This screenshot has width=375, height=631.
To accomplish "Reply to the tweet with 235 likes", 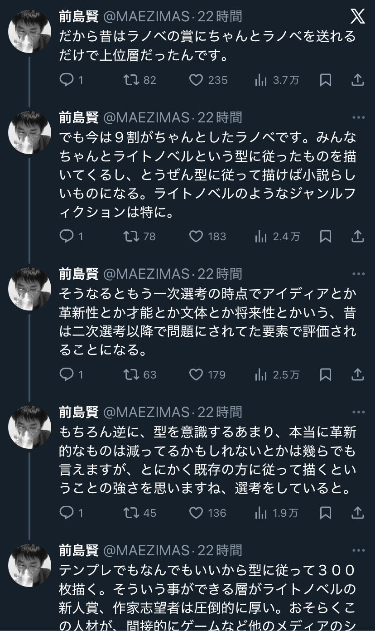I will click(x=67, y=80).
